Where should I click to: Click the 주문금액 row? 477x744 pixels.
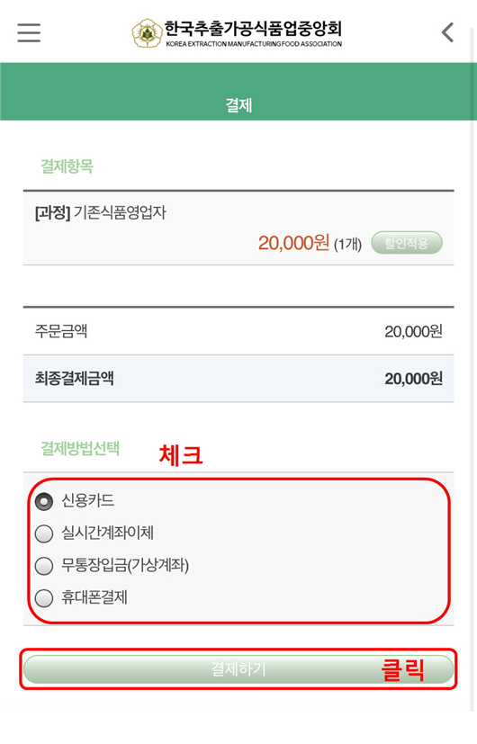click(238, 331)
